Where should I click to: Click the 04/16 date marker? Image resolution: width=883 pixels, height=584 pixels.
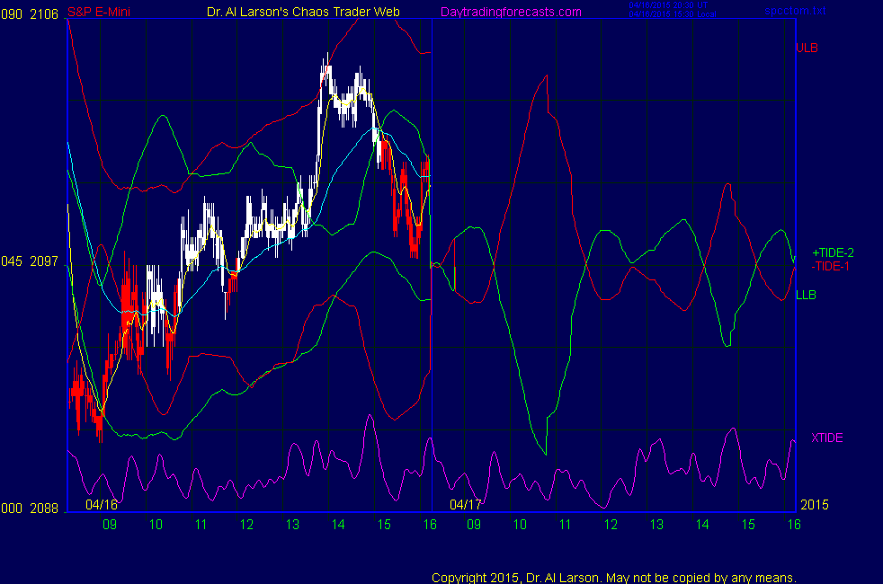[102, 505]
